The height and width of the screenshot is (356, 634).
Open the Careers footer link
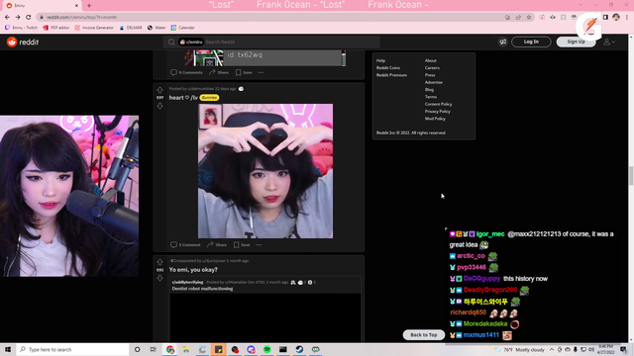pyautogui.click(x=432, y=68)
